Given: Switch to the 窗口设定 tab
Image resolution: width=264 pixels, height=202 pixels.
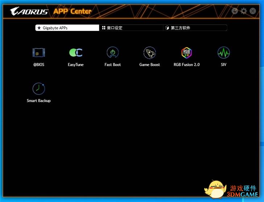Looking at the screenshot, I should (131, 28).
